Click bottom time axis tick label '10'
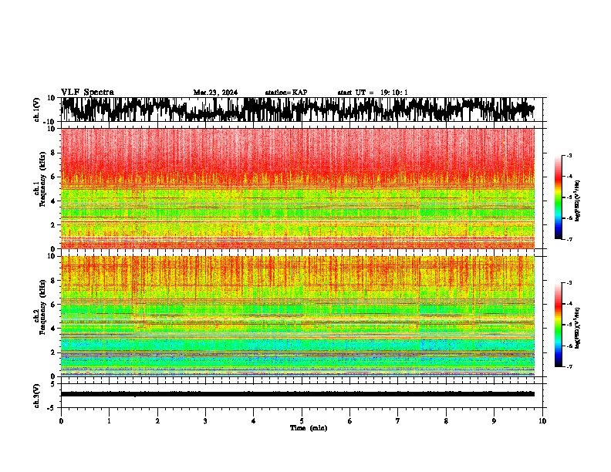The height and width of the screenshot is (472, 611). pos(542,421)
